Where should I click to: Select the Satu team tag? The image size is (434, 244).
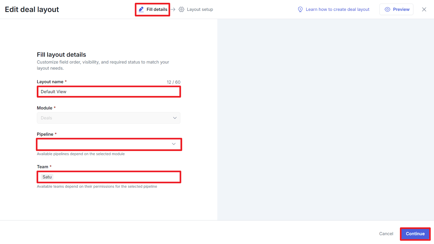47,177
